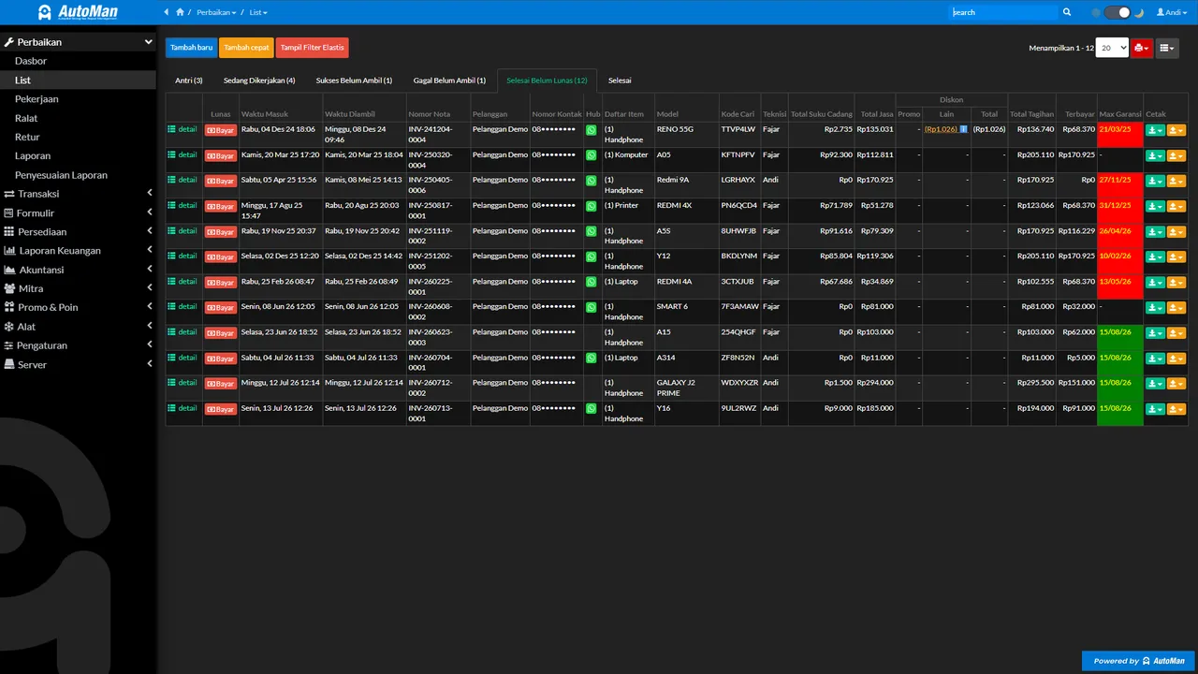Screen dimensions: 1198x674
Task: Open Ralat in the sidebar
Action: tap(78, 118)
